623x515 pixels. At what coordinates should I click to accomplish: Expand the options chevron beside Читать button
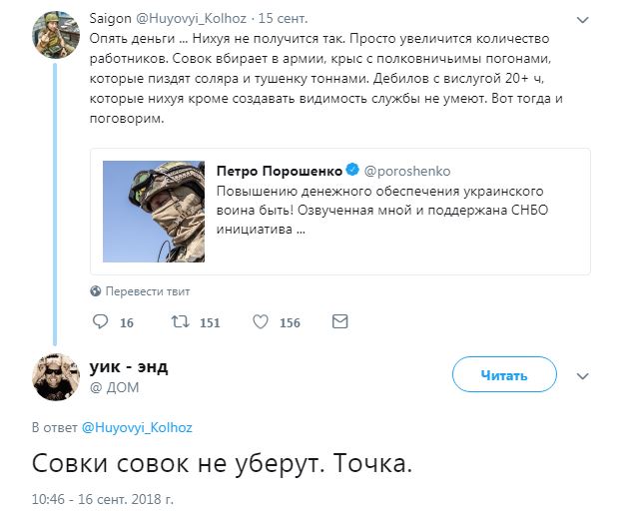(x=582, y=376)
